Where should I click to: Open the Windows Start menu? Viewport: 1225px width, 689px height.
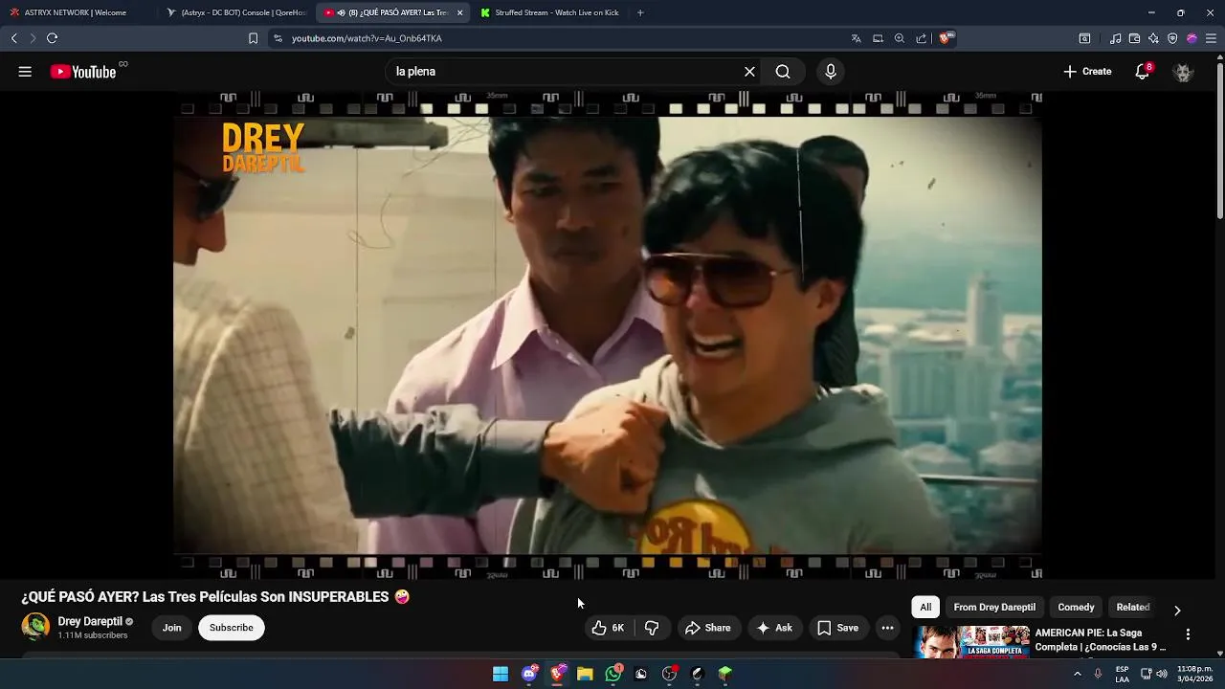tap(501, 674)
